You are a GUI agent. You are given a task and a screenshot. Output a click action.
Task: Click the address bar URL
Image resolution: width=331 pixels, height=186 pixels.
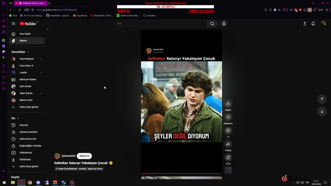tap(57, 10)
